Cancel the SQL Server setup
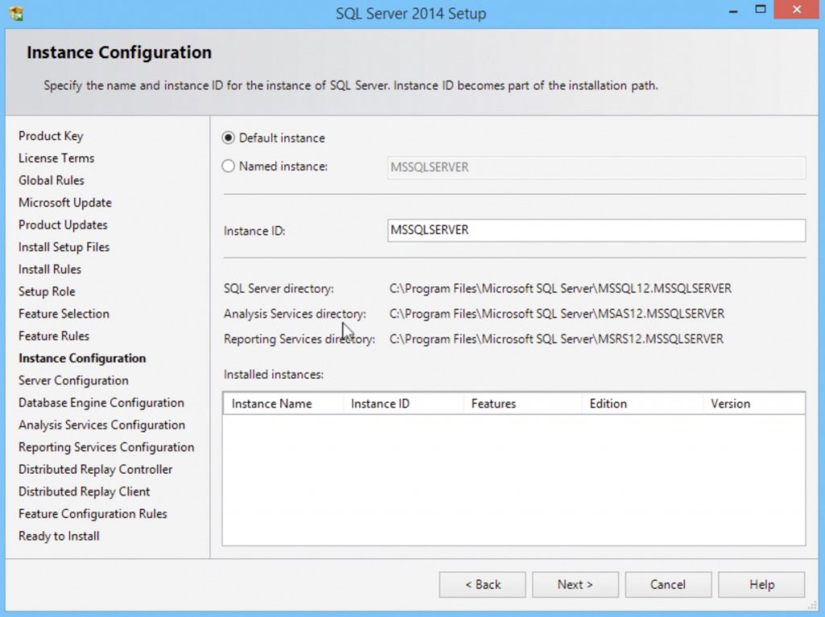This screenshot has width=825, height=617. 668,585
